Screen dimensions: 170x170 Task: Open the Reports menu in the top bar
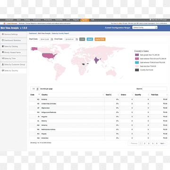(76, 20)
